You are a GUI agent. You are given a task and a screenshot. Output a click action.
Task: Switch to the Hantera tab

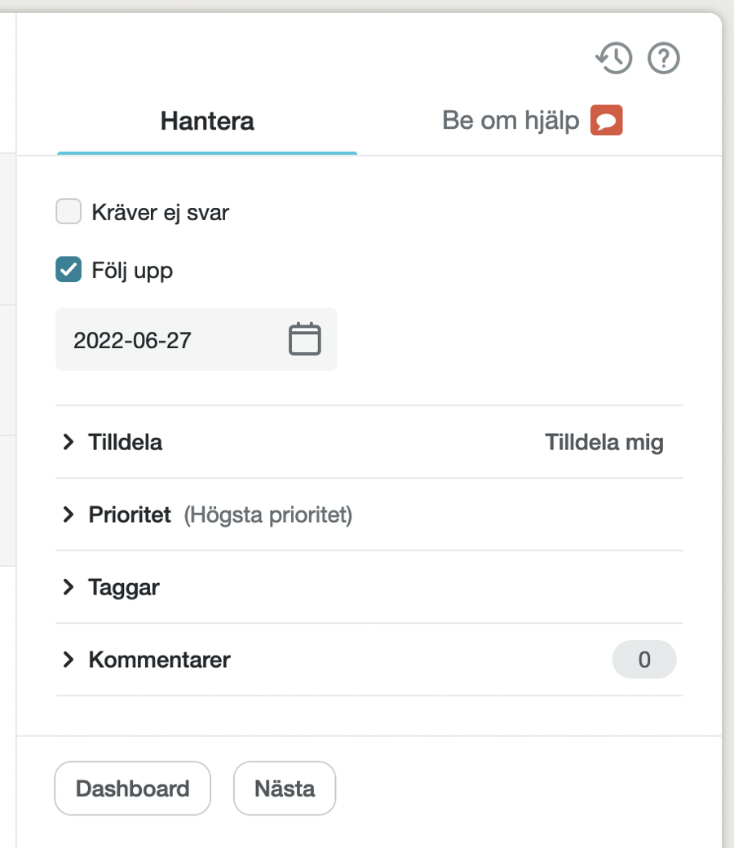(x=207, y=121)
